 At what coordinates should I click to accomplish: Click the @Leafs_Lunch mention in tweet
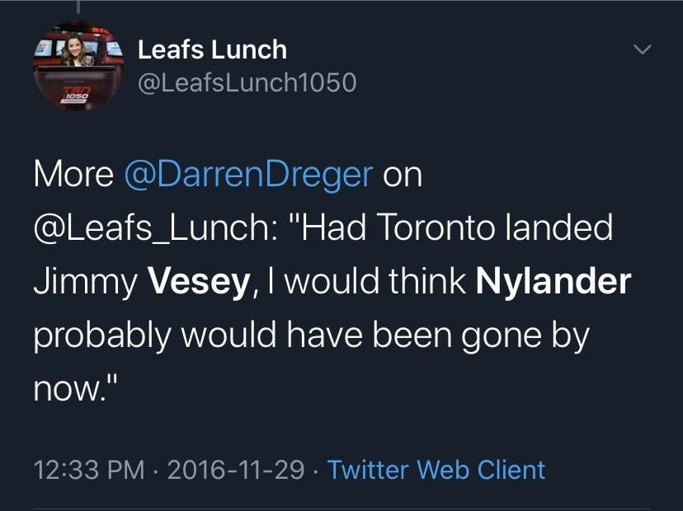coord(154,227)
